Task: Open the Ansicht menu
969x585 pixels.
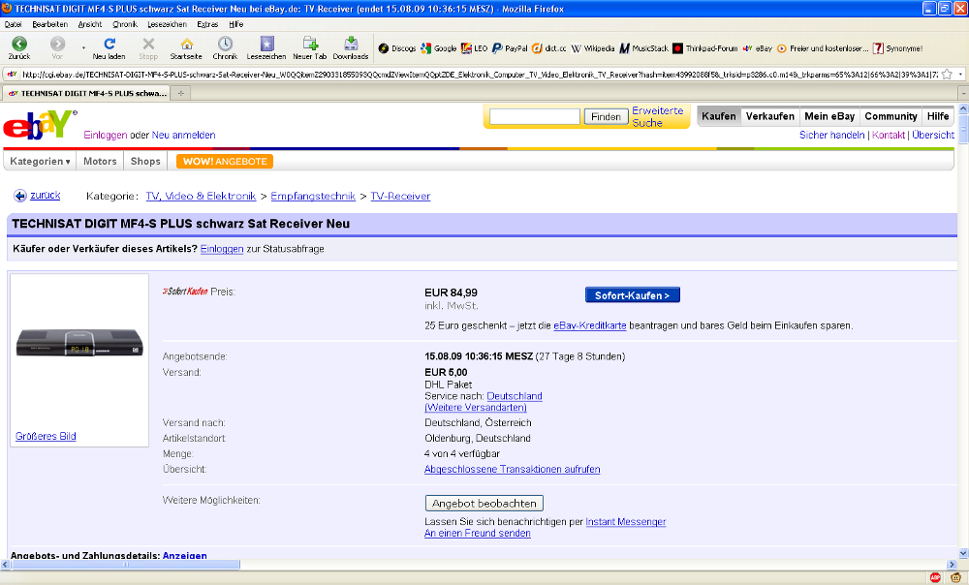Action: 90,24
